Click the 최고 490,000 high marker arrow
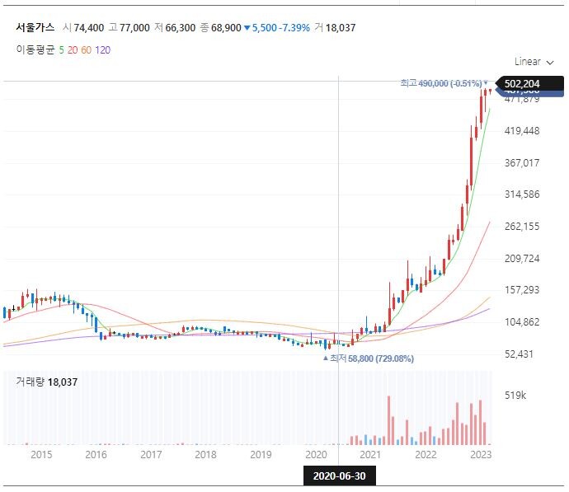Viewport: 569px width, 492px height. pyautogui.click(x=486, y=82)
